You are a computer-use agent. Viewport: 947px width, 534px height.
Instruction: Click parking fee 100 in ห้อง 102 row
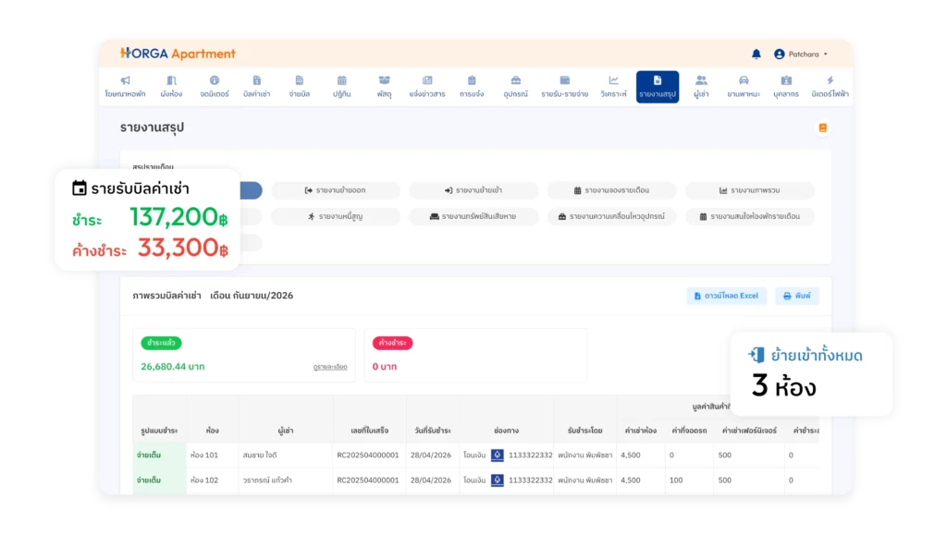[x=676, y=481]
